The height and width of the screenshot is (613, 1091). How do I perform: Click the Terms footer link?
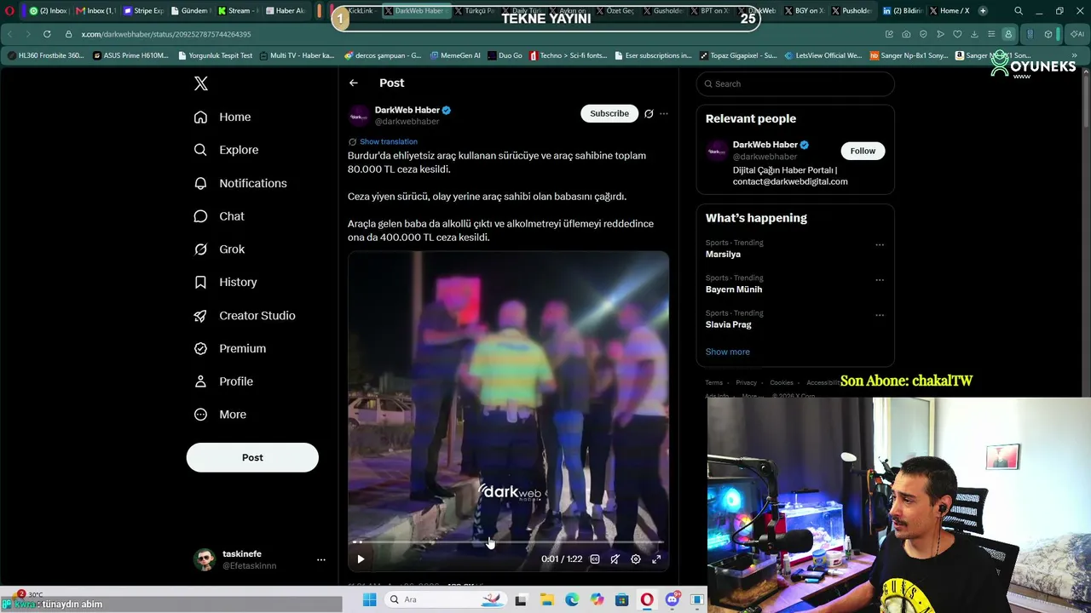click(714, 383)
